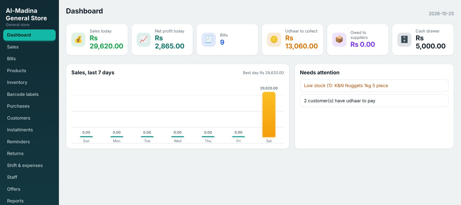This screenshot has height=205, width=461.
Task: Click the cabinet icon on Cash drawer card
Action: (x=404, y=40)
